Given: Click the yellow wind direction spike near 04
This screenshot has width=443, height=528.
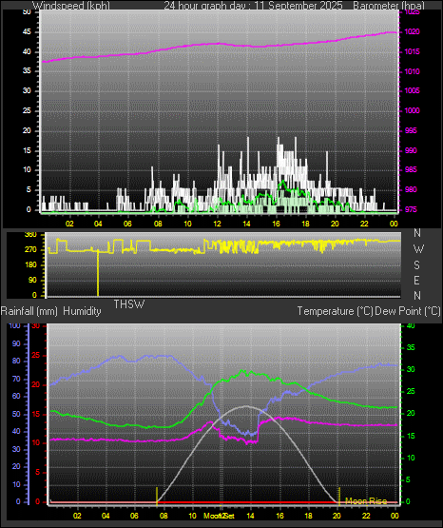Looking at the screenshot, I should pyautogui.click(x=98, y=273).
